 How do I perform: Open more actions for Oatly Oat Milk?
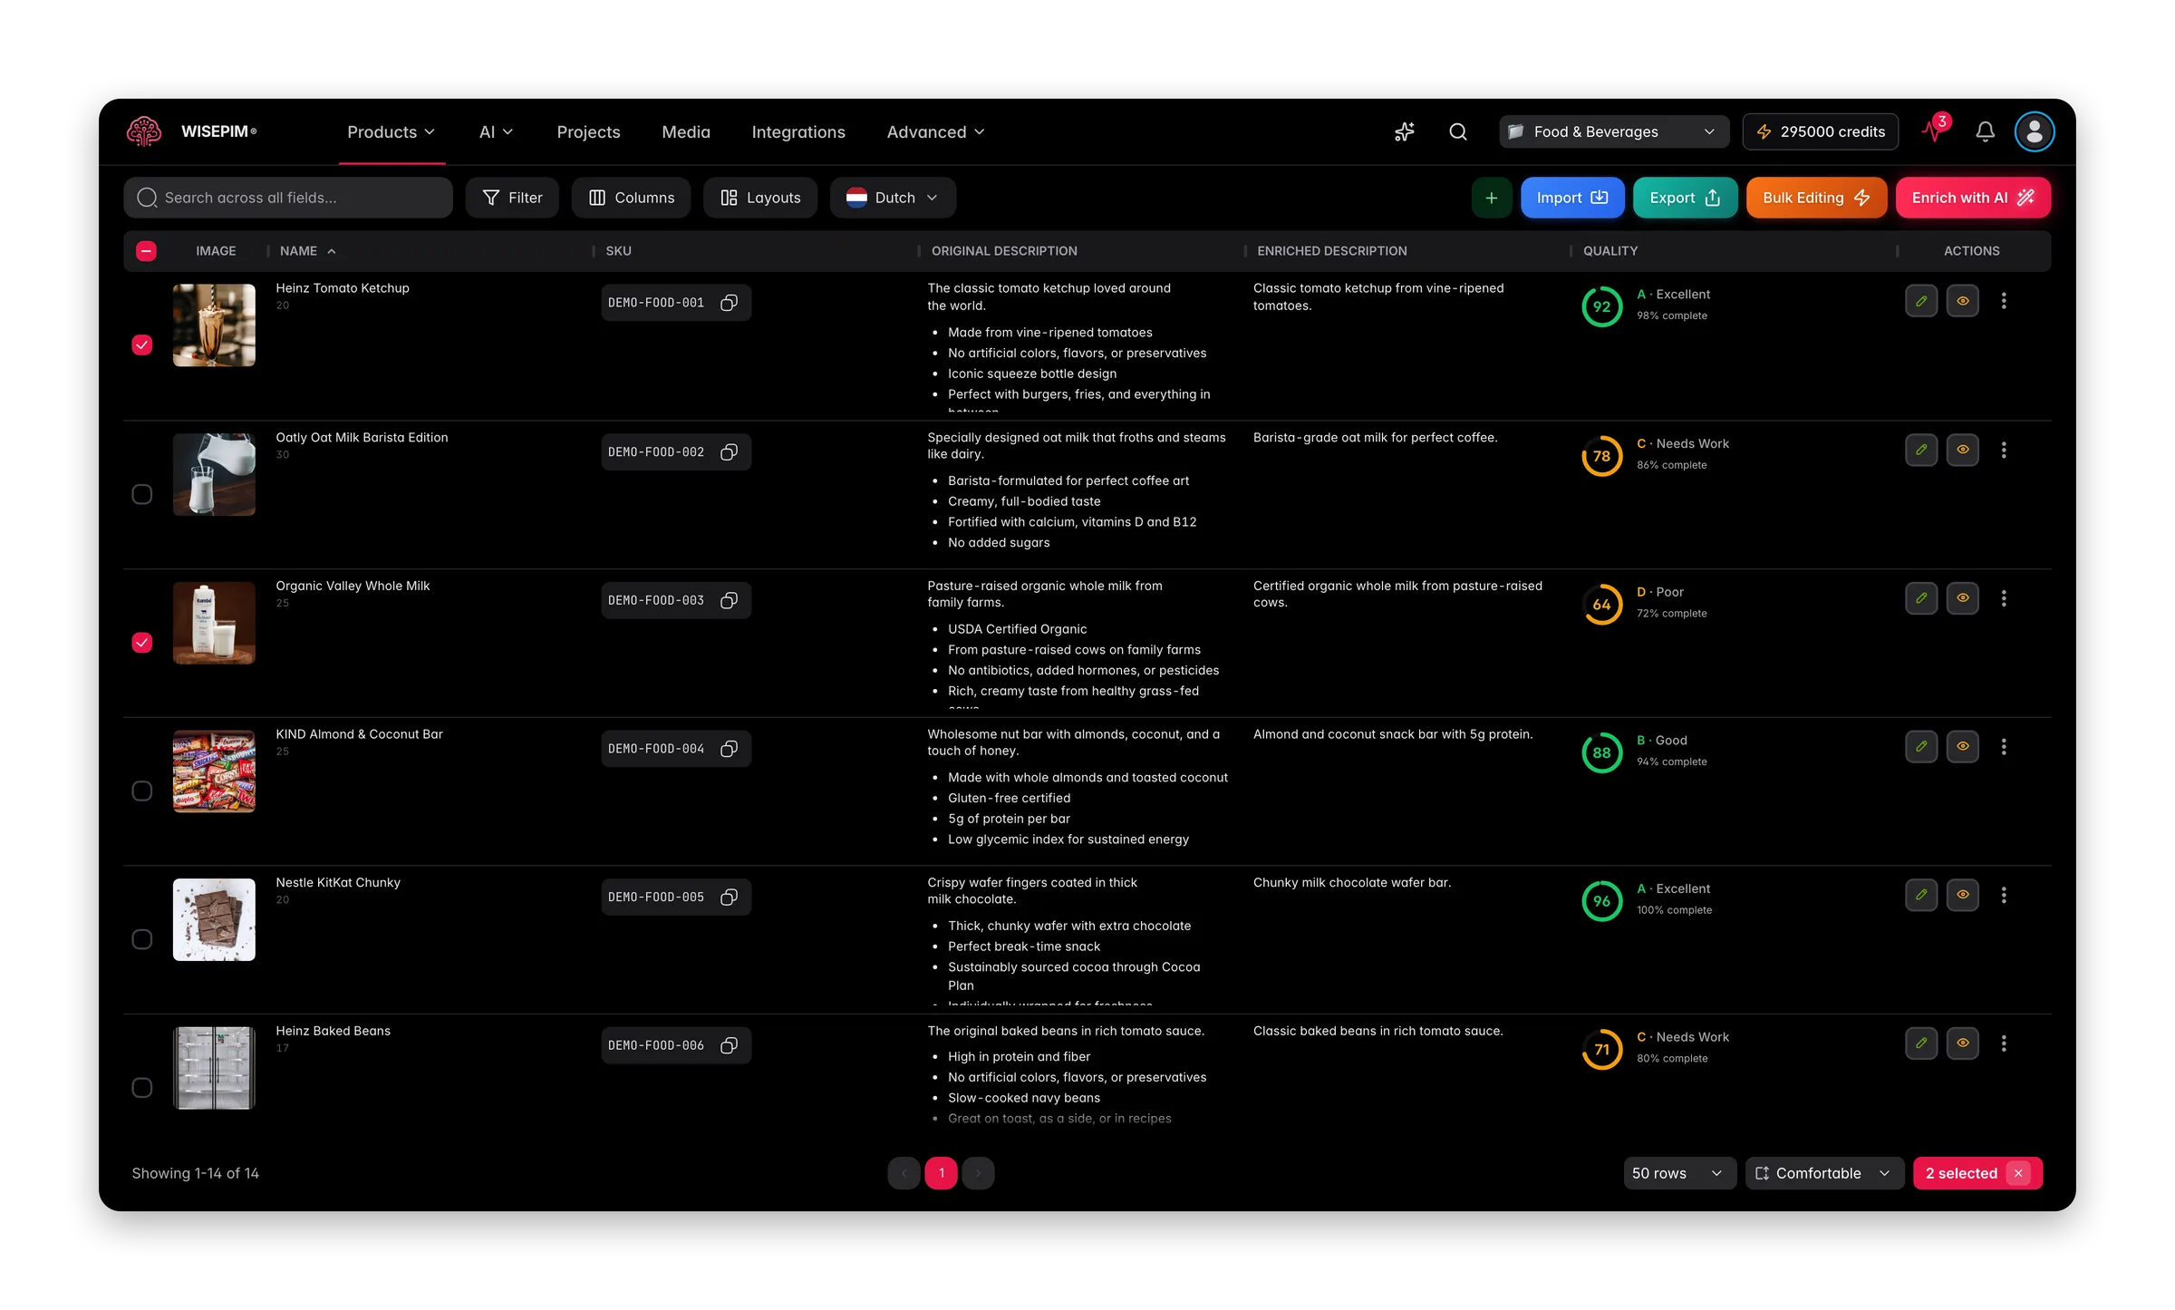(2004, 450)
